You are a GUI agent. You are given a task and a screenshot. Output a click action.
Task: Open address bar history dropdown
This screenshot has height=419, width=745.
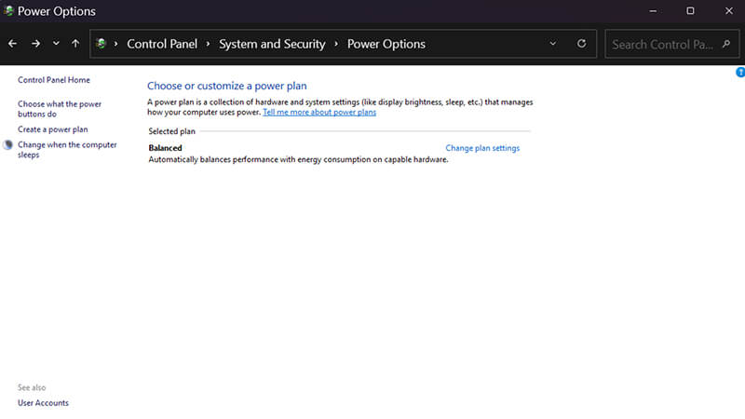pos(553,44)
